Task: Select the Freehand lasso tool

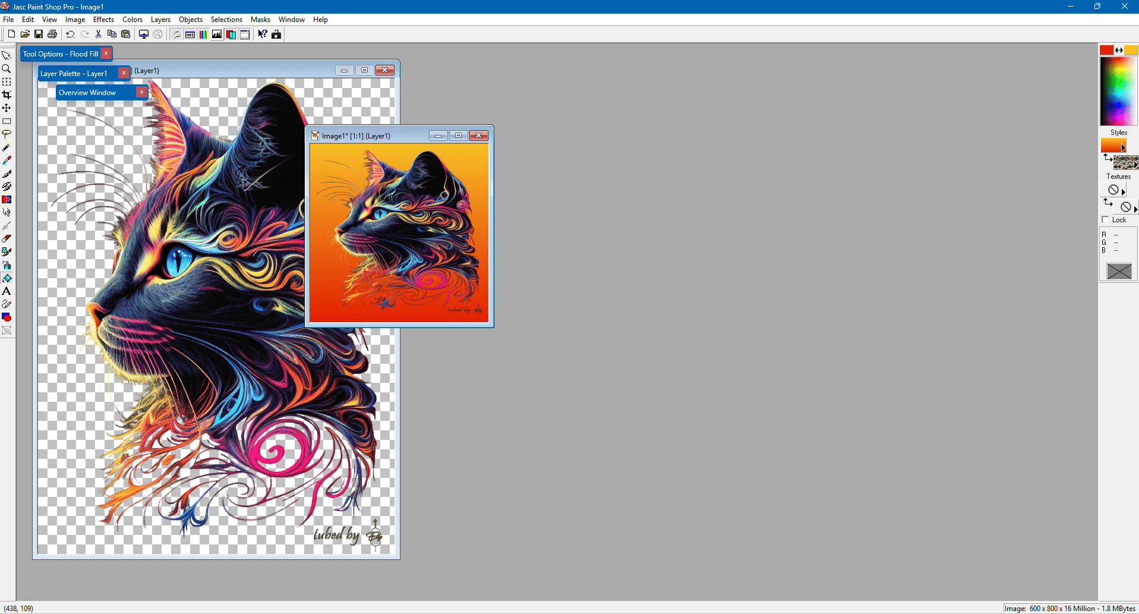Action: 7,134
